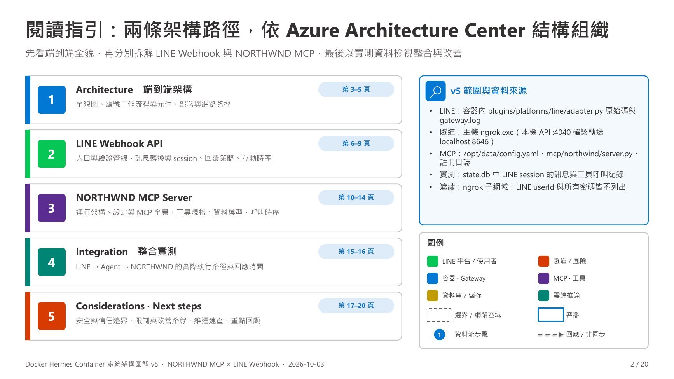This screenshot has height=379, width=674.
Task: Click the blue 容器 · Gateway swatch
Action: [x=433, y=278]
